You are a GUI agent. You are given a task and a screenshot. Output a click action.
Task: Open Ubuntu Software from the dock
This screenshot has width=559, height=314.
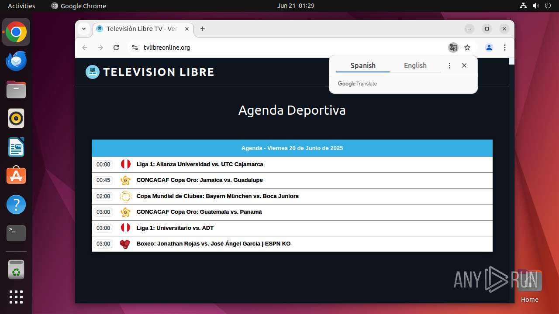pyautogui.click(x=16, y=176)
